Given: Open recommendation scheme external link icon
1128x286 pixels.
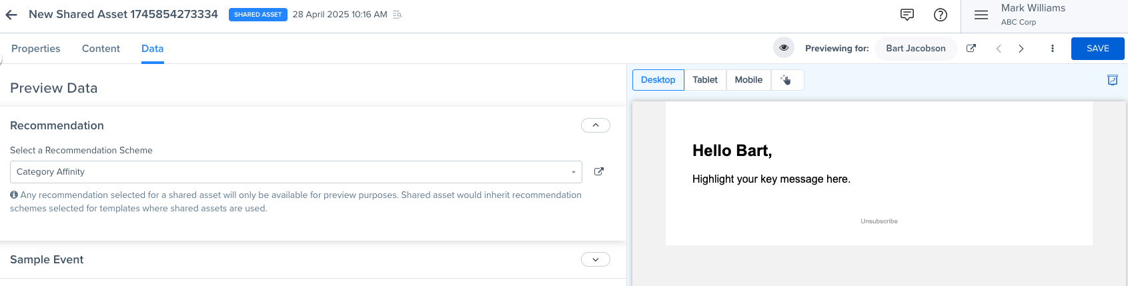Looking at the screenshot, I should coord(599,171).
